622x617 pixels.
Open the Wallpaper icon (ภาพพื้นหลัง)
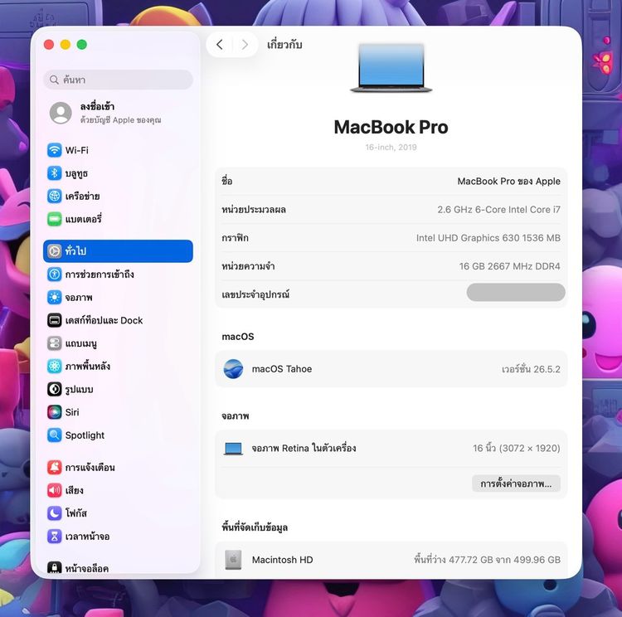55,367
